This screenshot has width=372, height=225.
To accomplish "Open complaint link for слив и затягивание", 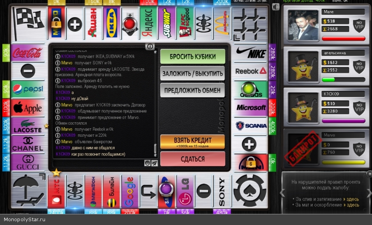I will [x=351, y=199].
